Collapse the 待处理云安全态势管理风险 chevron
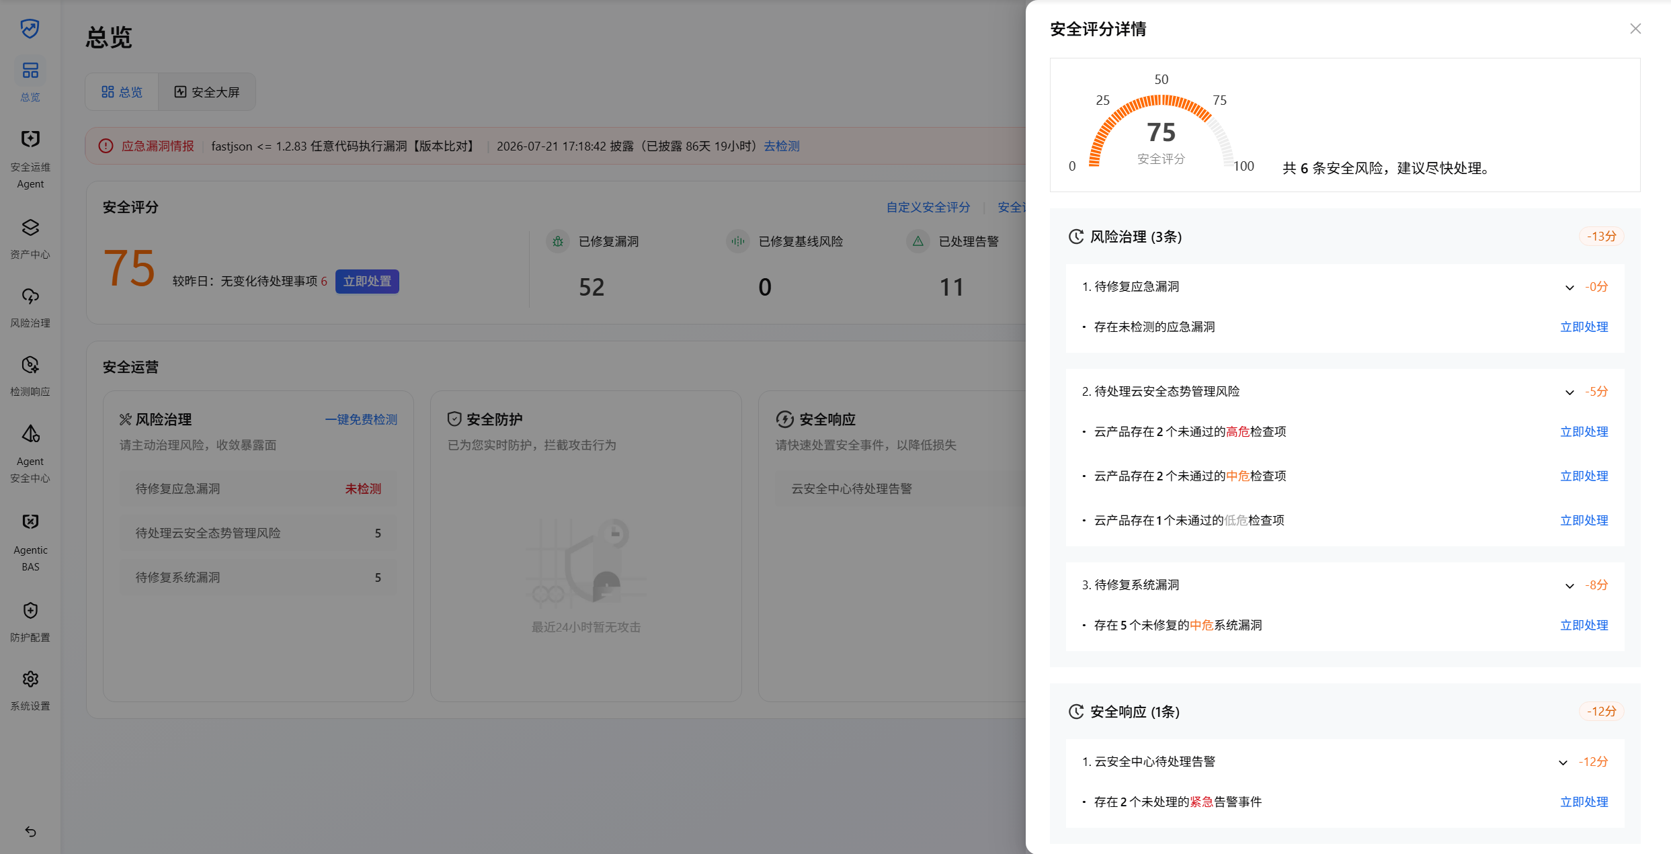This screenshot has height=854, width=1671. pyautogui.click(x=1570, y=392)
